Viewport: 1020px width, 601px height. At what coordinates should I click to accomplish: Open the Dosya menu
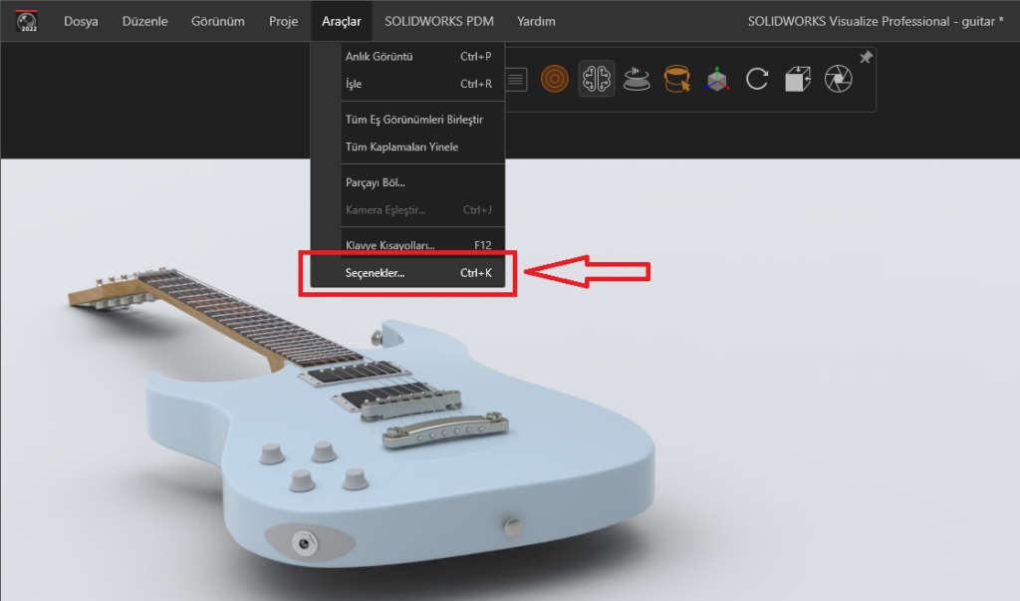pyautogui.click(x=81, y=21)
